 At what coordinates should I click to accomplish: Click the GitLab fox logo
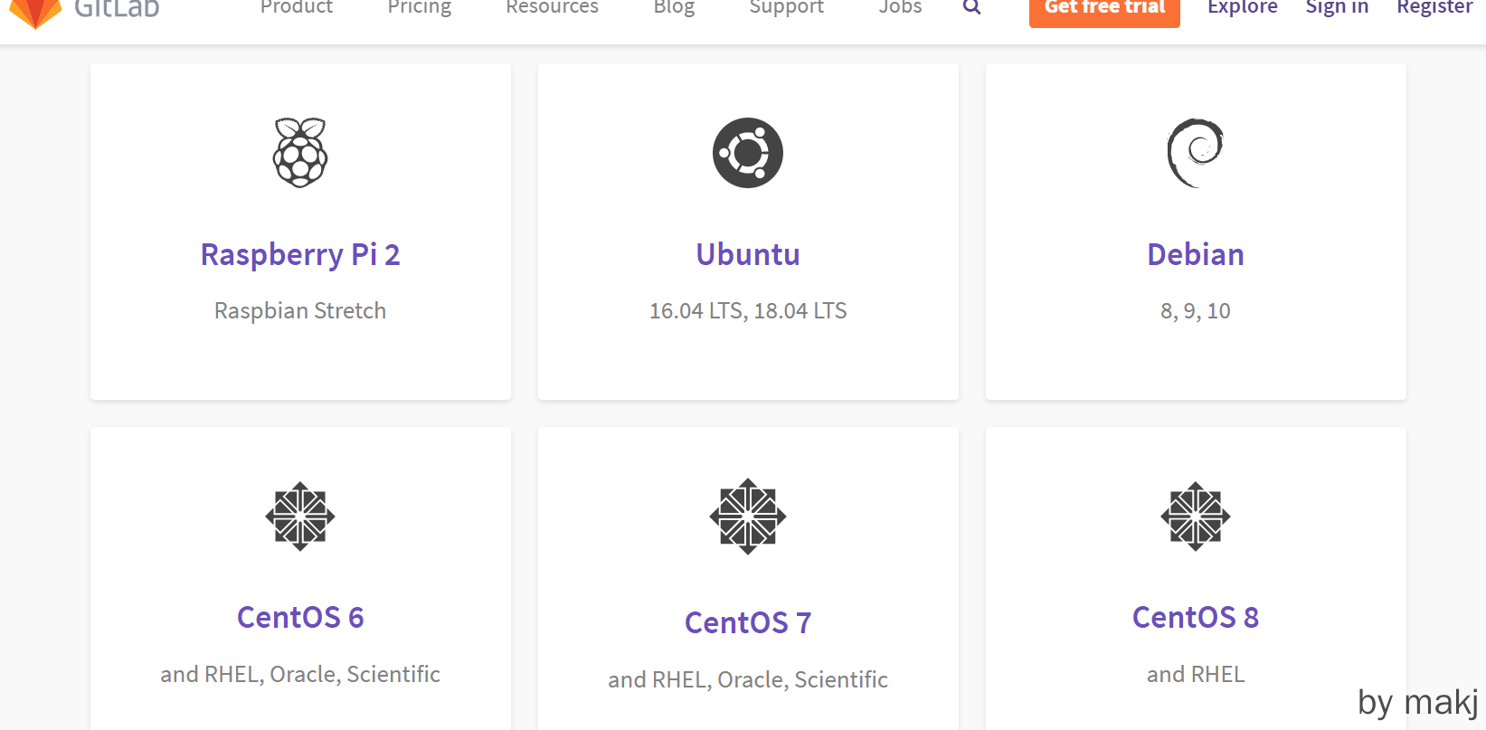36,11
